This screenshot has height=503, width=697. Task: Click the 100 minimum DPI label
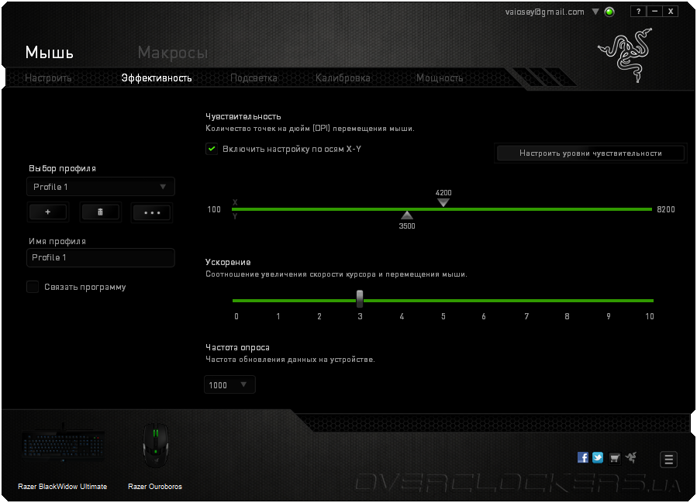click(214, 209)
